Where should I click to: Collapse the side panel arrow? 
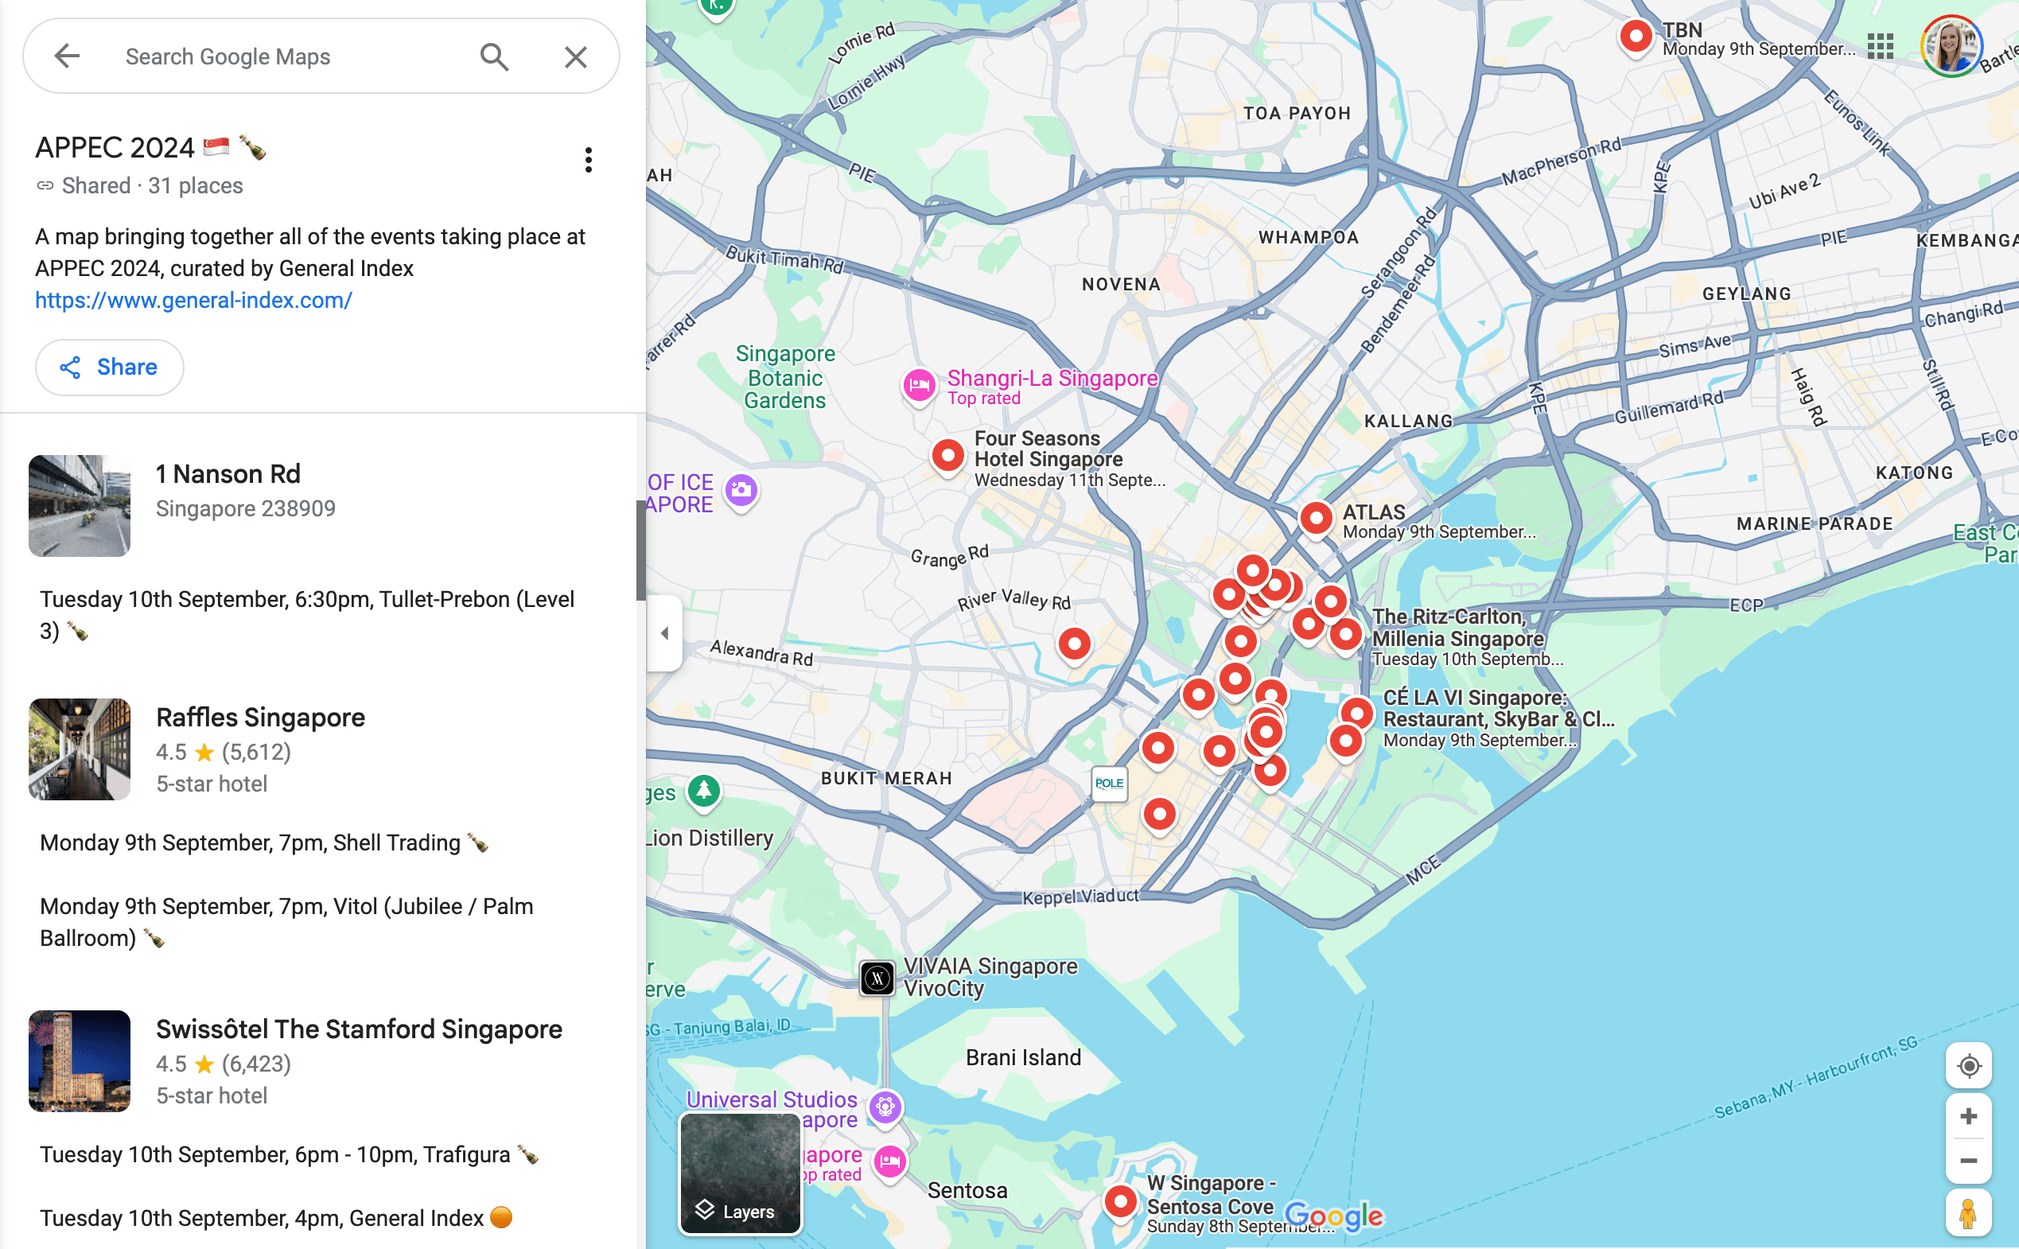tap(665, 633)
